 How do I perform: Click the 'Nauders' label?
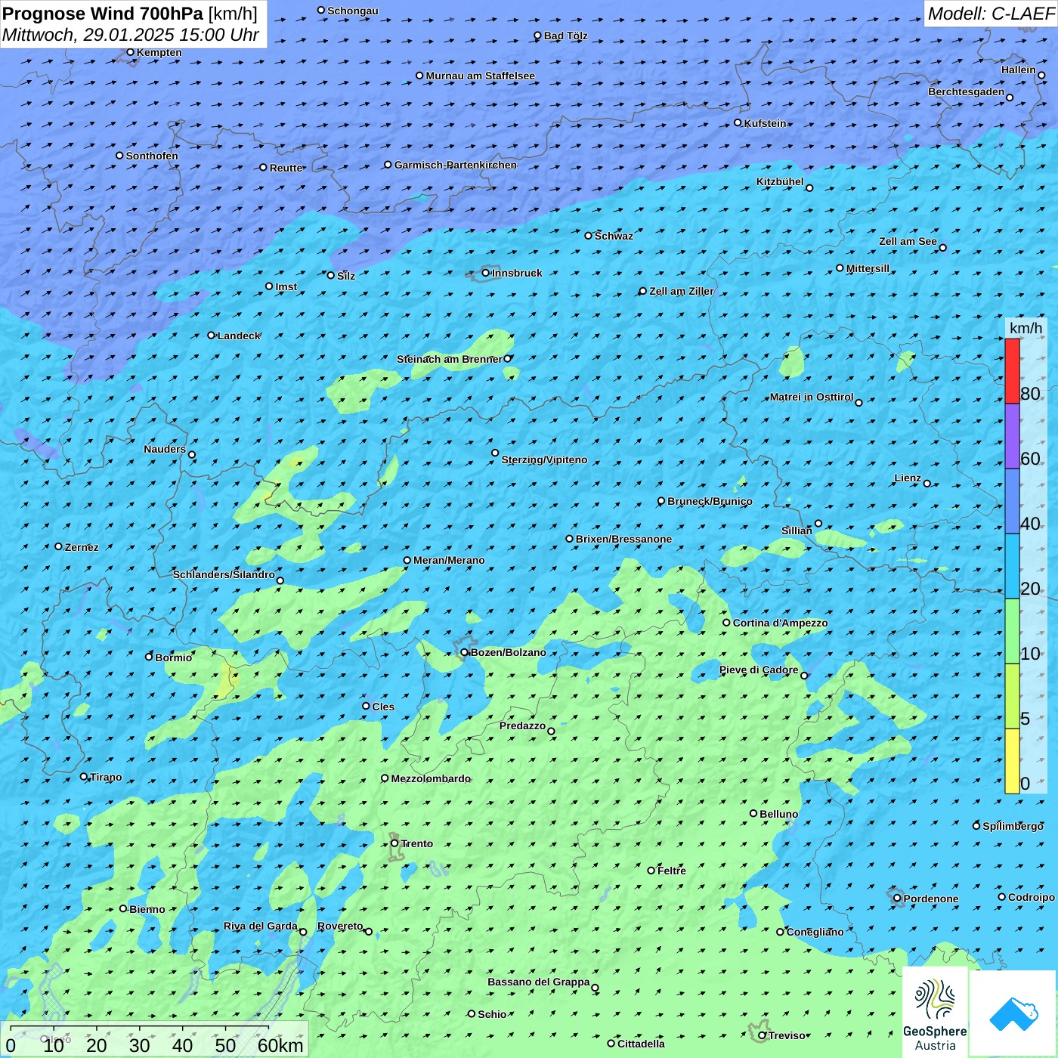[165, 449]
